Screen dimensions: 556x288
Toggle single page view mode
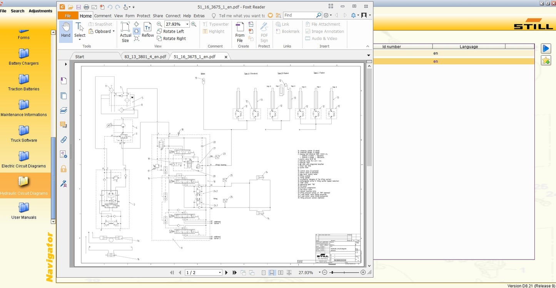click(x=264, y=273)
